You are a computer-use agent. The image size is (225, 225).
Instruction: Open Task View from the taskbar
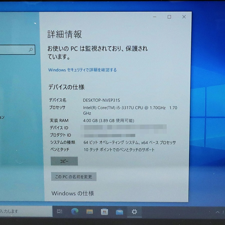(59, 211)
